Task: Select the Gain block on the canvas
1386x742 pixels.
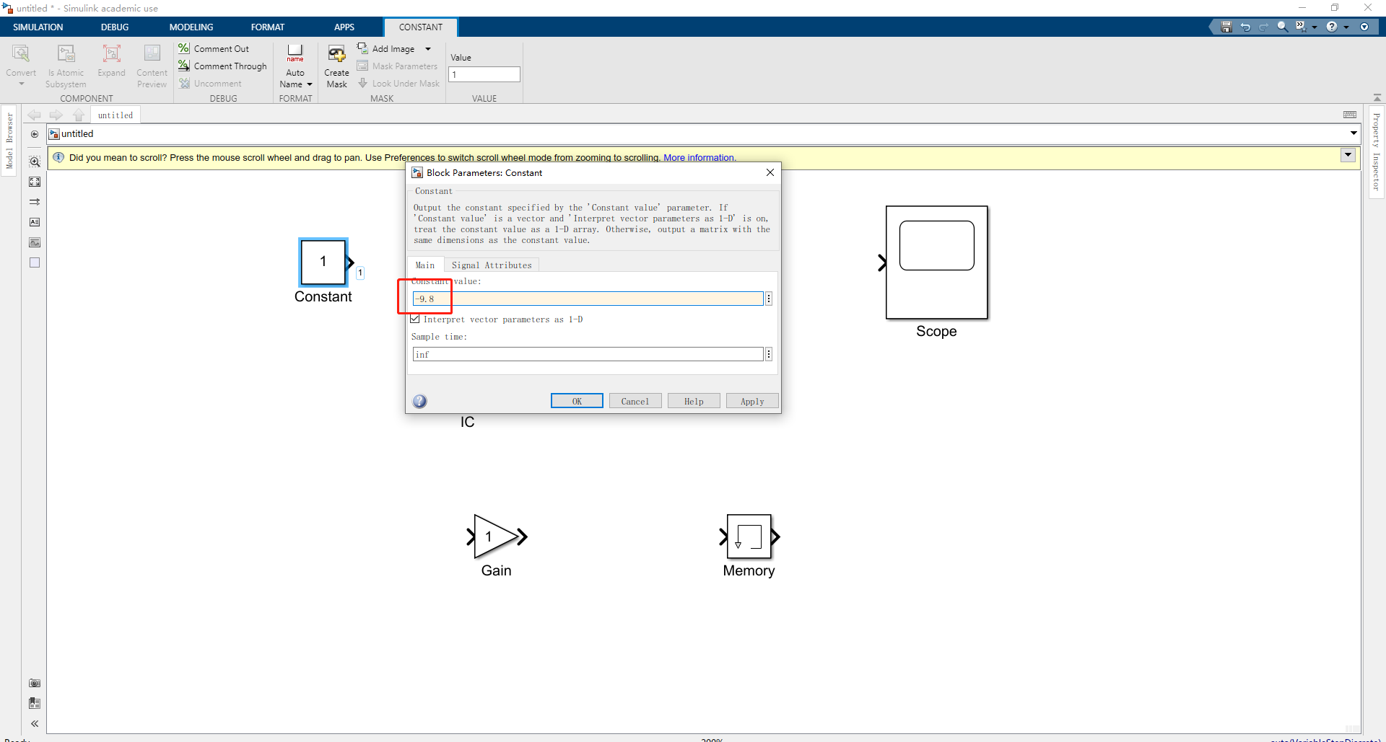Action: click(496, 536)
